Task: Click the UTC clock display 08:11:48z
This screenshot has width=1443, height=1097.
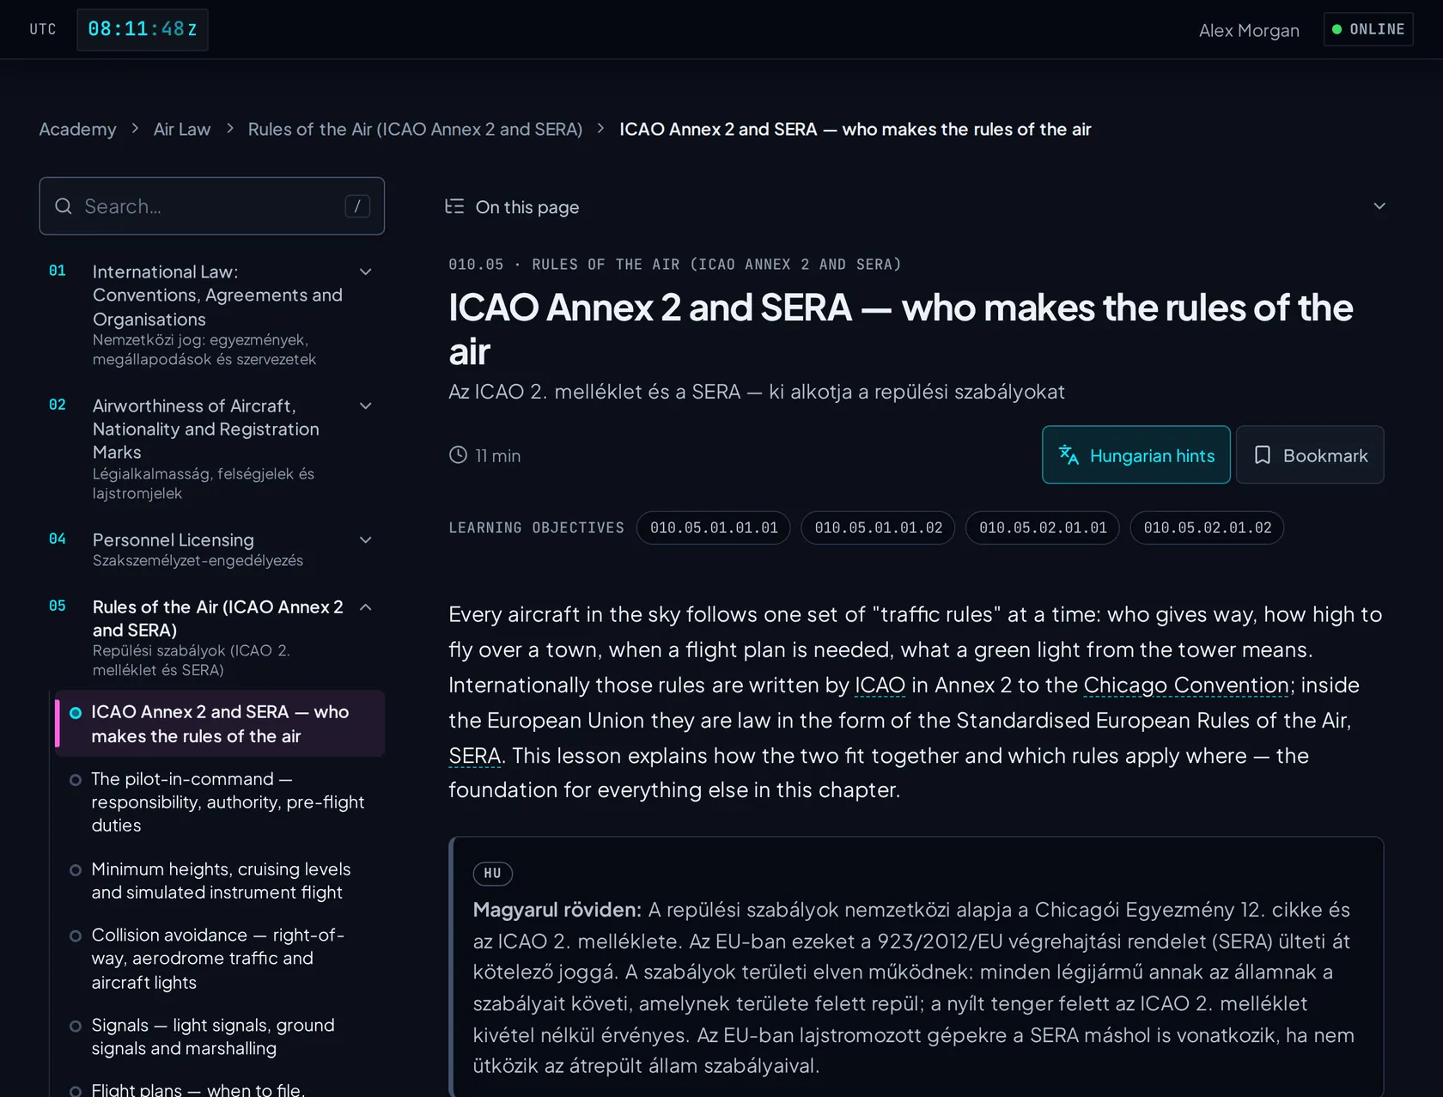Action: [x=143, y=29]
